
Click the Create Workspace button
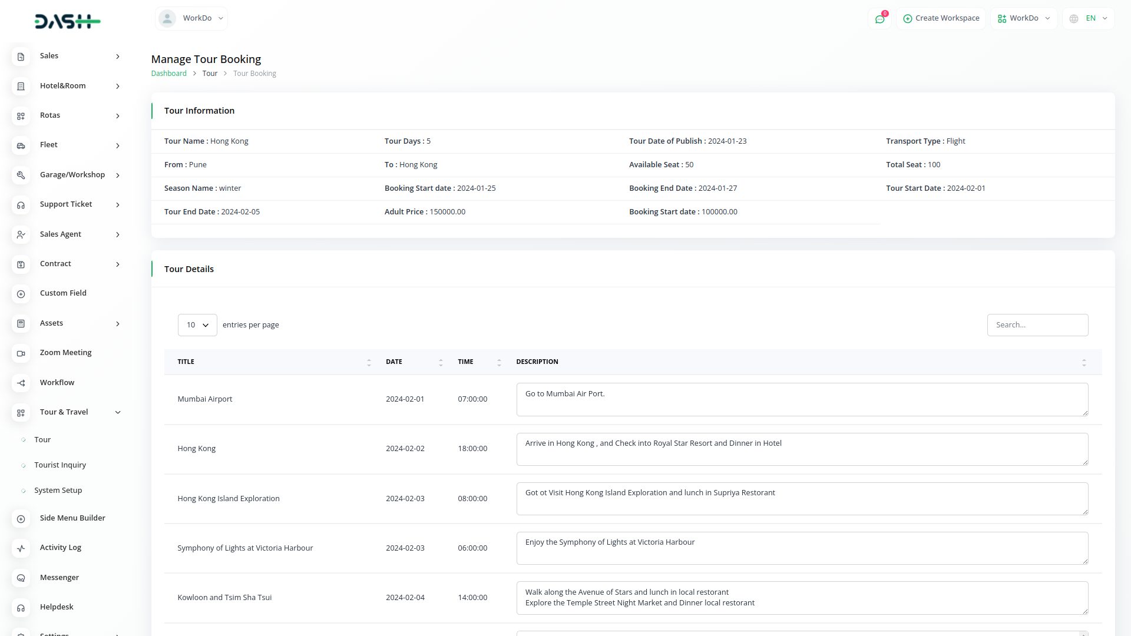[941, 18]
